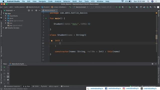Image resolution: width=160 pixels, height=90 pixels.
Task: Click the yellow inspection indicator square
Action: point(156,13)
